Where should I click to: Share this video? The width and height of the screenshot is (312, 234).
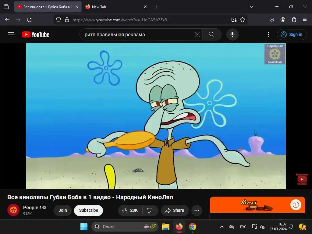pyautogui.click(x=175, y=210)
